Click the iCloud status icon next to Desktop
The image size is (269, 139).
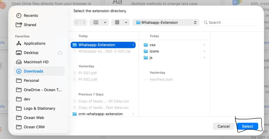click(60, 53)
